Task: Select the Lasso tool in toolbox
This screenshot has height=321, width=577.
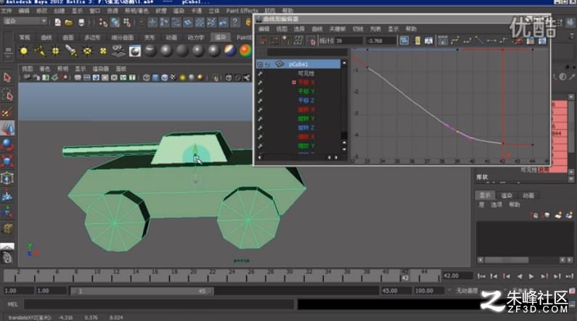Action: click(x=7, y=95)
